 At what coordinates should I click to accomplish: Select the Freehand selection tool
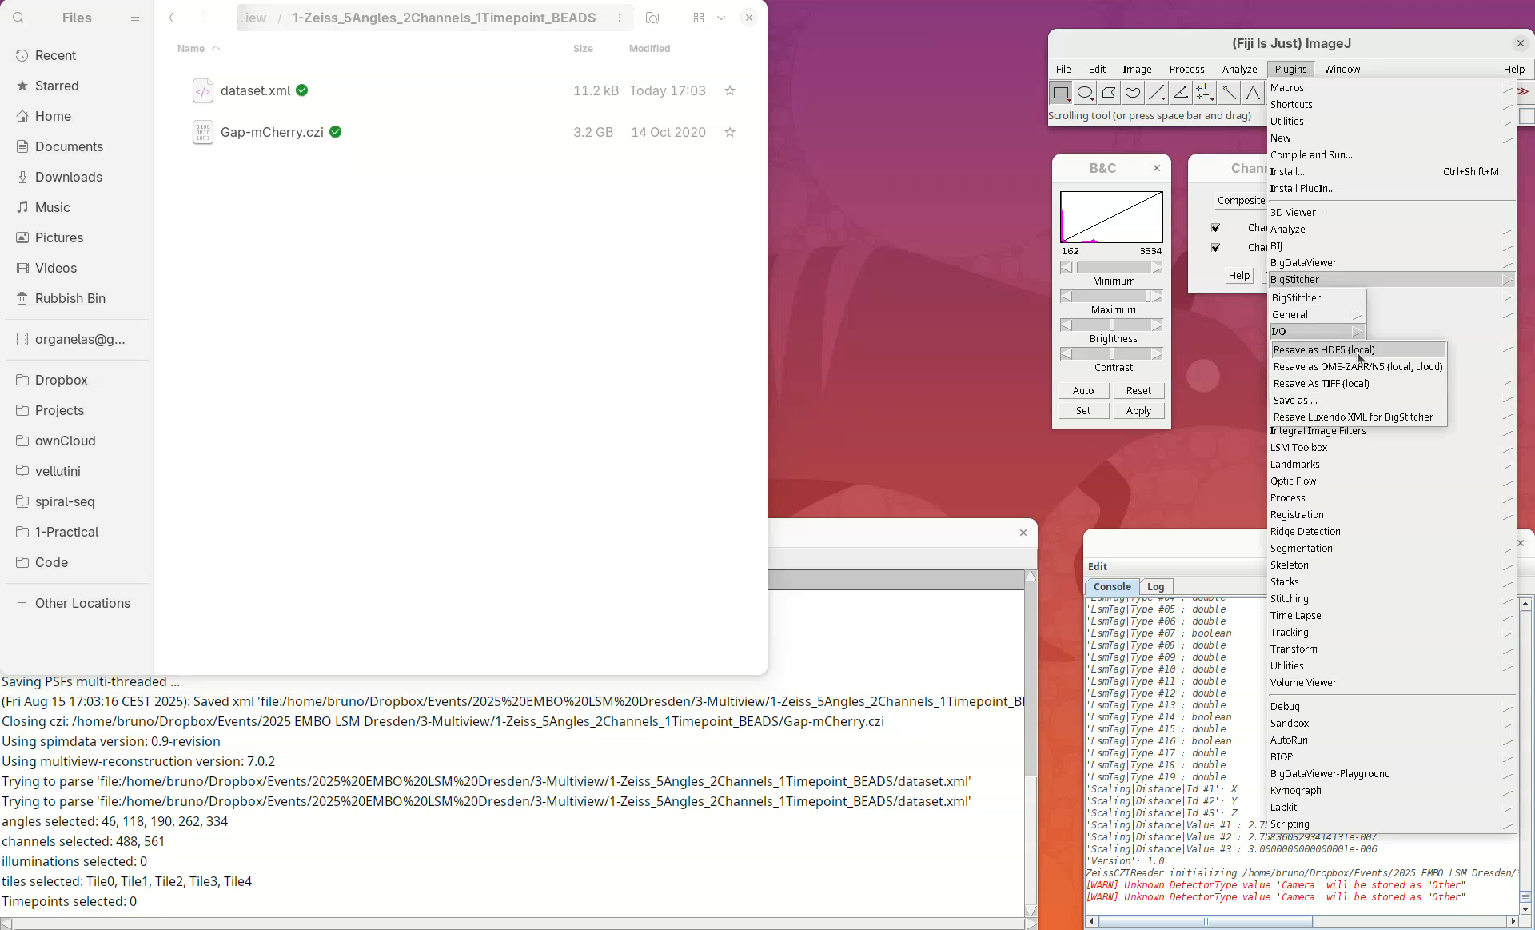point(1133,93)
